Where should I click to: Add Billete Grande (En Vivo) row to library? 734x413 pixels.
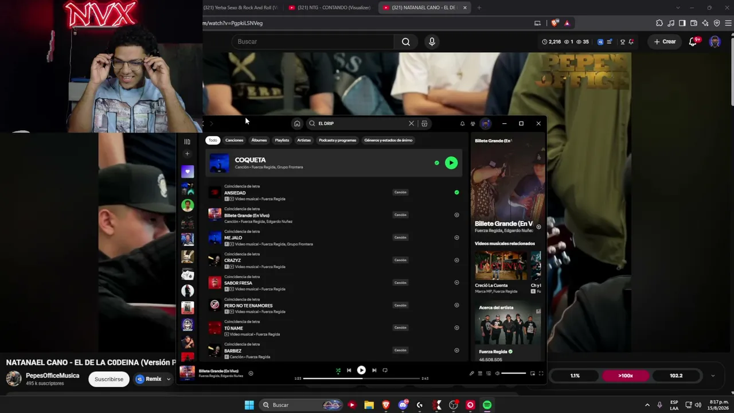coord(456,215)
